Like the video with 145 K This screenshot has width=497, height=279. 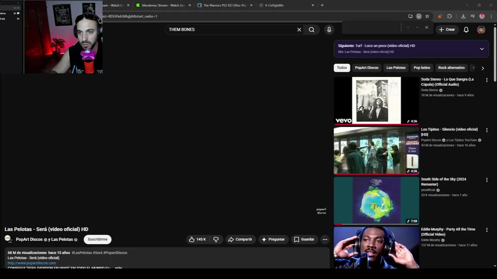[x=197, y=239]
